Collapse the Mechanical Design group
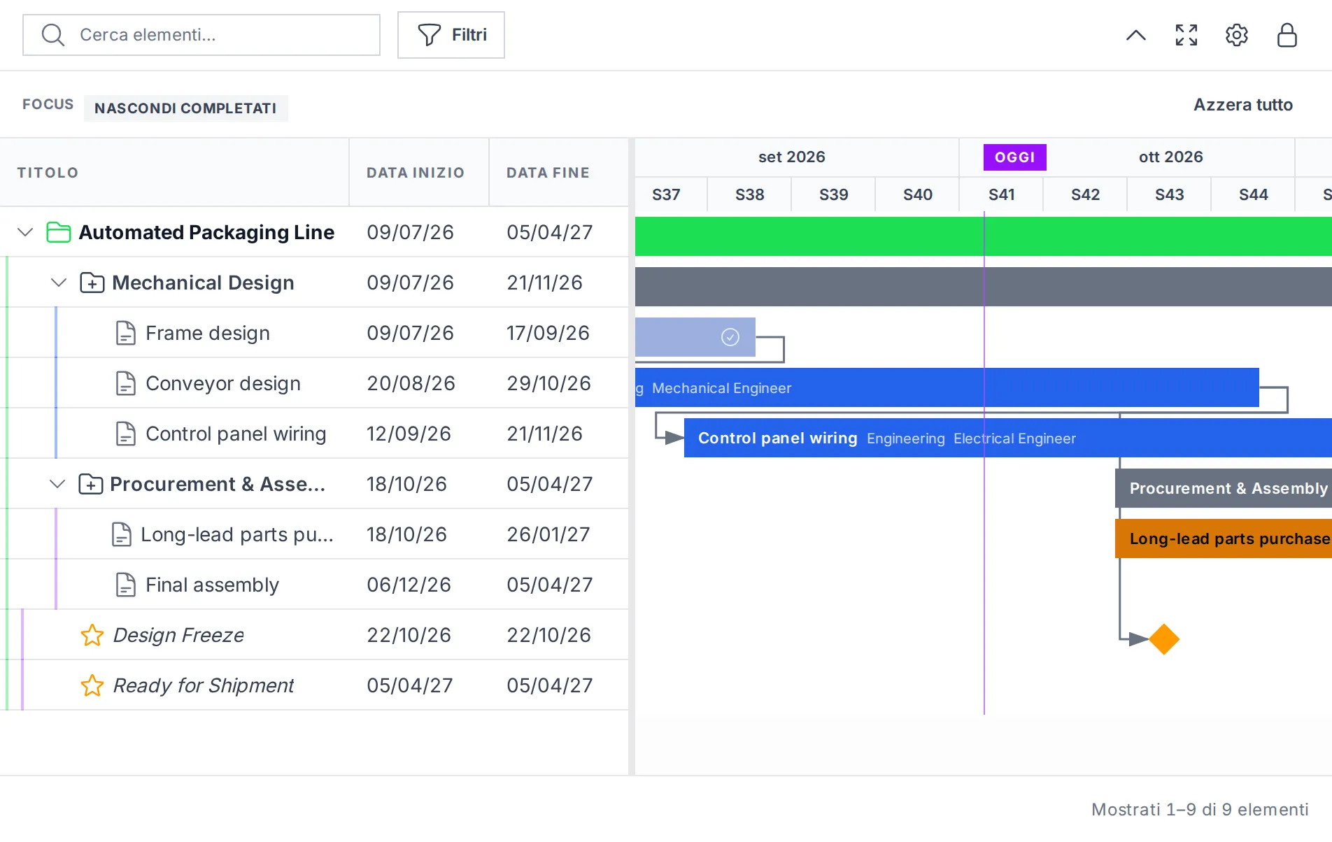The width and height of the screenshot is (1332, 842). (59, 283)
